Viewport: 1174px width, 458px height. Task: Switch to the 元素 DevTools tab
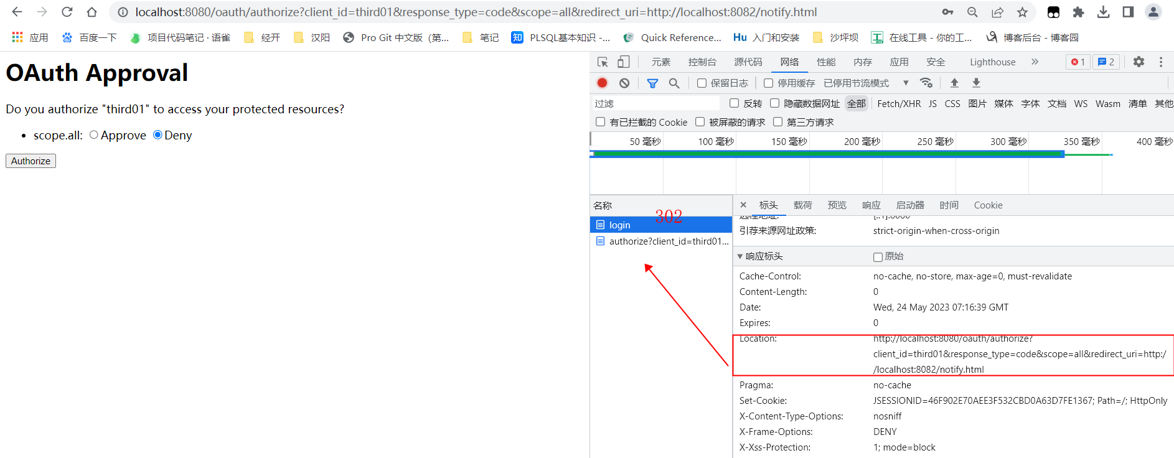[661, 62]
